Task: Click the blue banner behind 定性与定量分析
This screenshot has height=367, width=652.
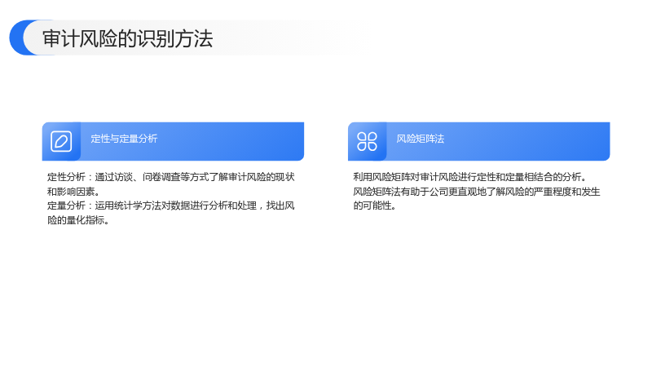Action: (173, 141)
